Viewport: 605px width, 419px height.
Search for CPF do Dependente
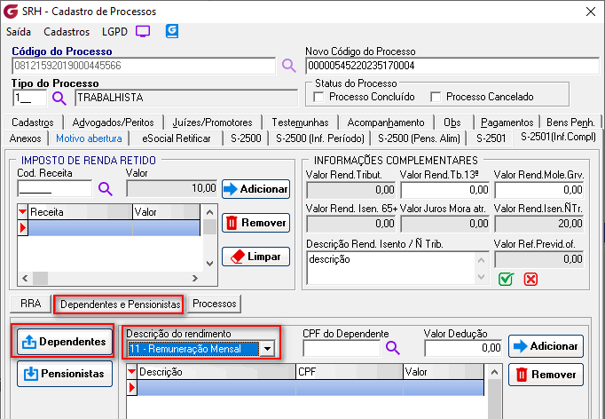[x=391, y=348]
